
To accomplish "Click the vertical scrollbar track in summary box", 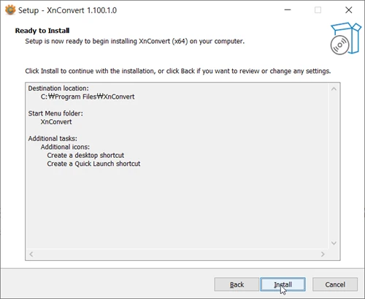I will point(334,166).
